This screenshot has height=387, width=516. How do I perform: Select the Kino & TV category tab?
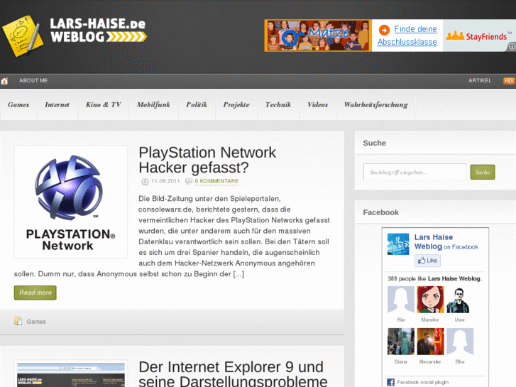point(104,104)
